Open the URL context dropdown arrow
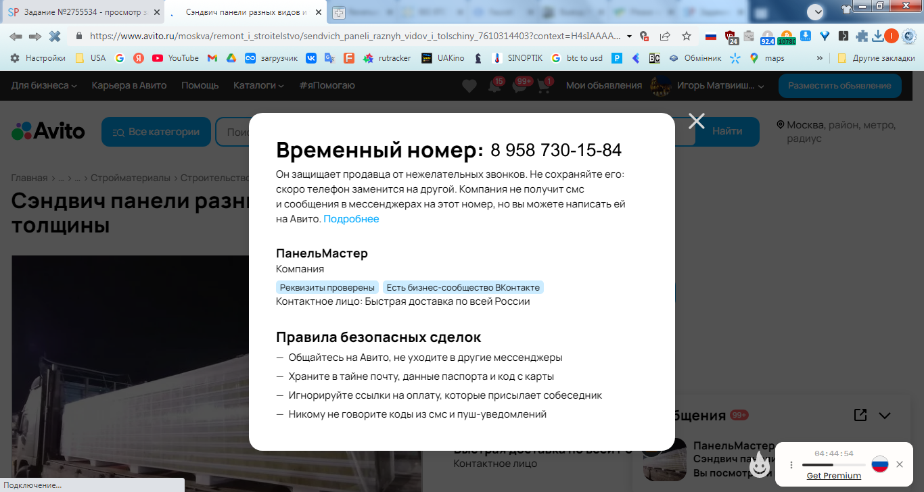The width and height of the screenshot is (924, 492). pos(629,36)
